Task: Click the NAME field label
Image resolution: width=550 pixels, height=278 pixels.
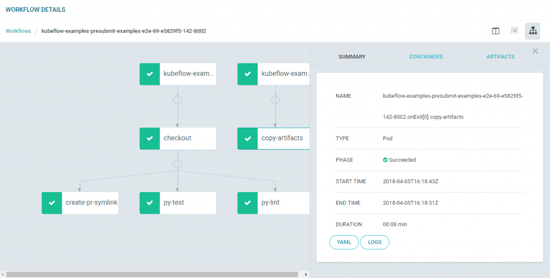Action: [343, 96]
